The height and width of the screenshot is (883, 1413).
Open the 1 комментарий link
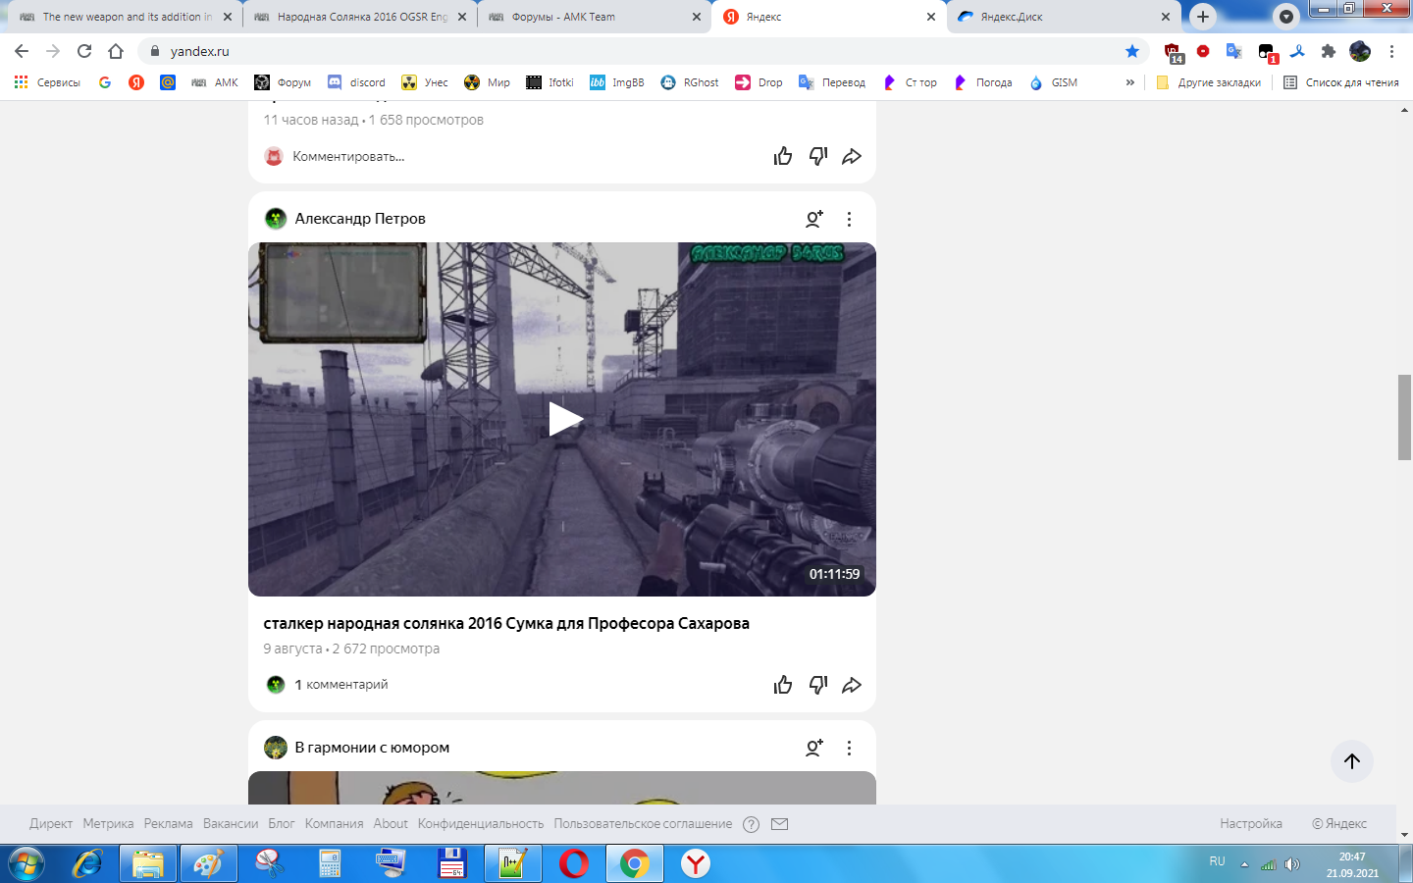(341, 685)
